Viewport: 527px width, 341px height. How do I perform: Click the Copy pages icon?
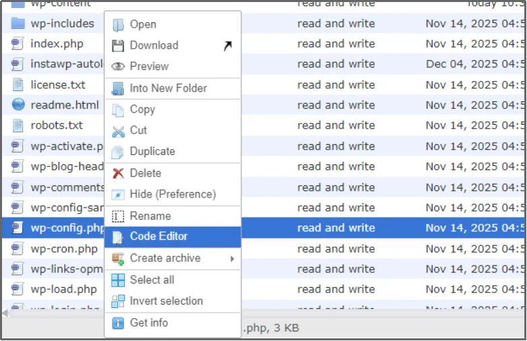click(118, 110)
